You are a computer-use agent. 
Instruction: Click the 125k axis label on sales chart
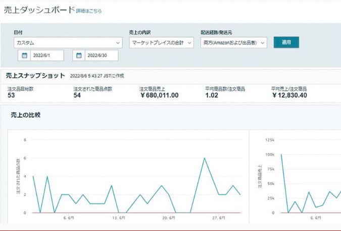click(270, 140)
